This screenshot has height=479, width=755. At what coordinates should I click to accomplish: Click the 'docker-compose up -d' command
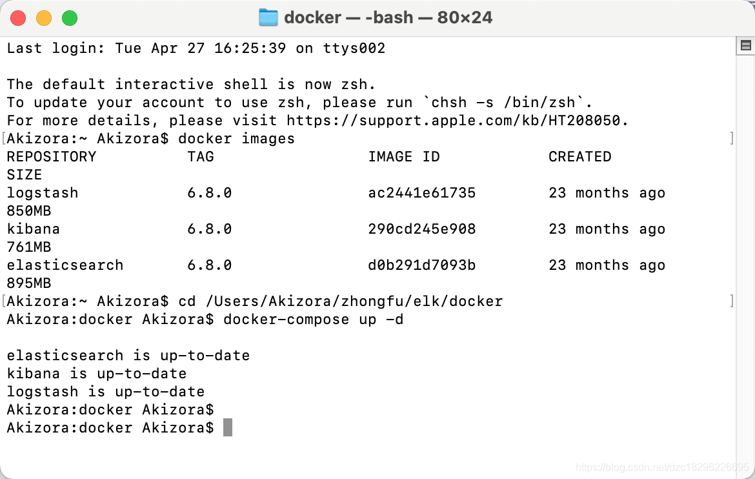314,320
